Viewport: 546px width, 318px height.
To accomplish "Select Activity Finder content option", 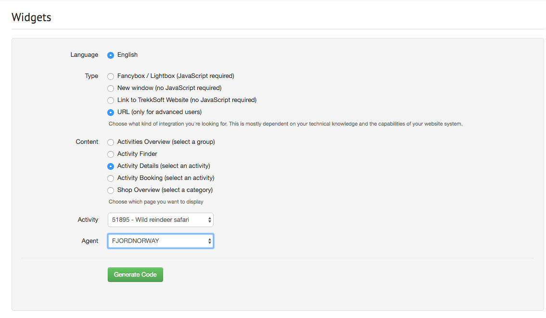I will pyautogui.click(x=110, y=154).
